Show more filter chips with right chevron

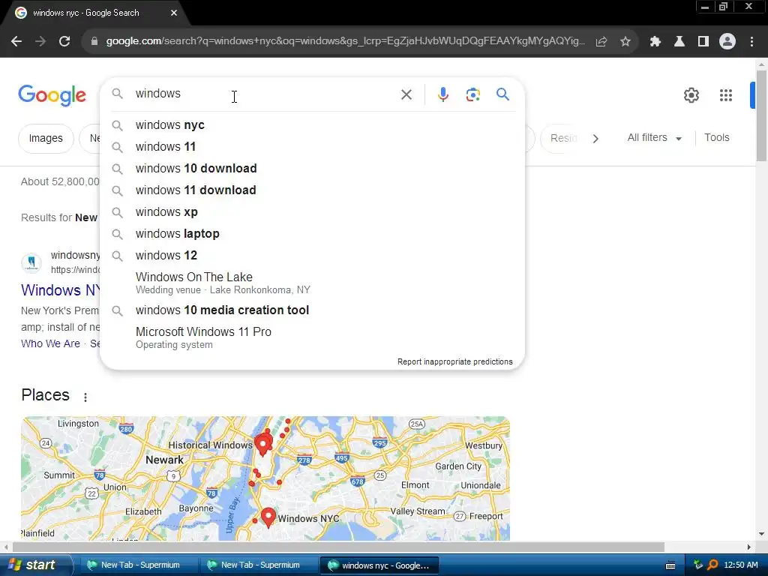(x=595, y=139)
